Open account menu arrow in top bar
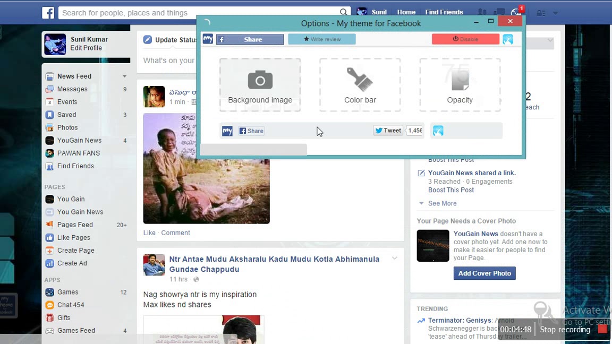 (555, 13)
